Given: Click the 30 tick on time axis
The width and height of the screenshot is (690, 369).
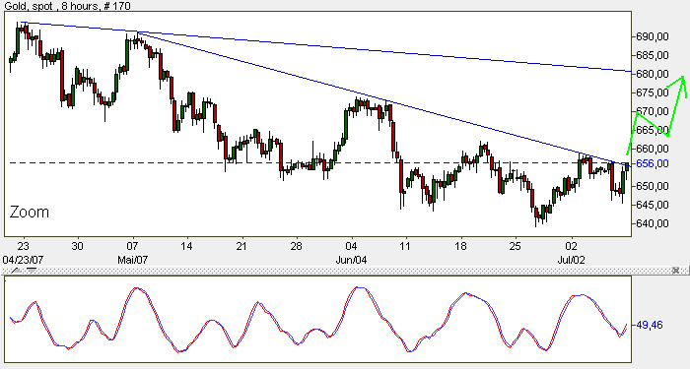Looking at the screenshot, I should click(x=77, y=246).
